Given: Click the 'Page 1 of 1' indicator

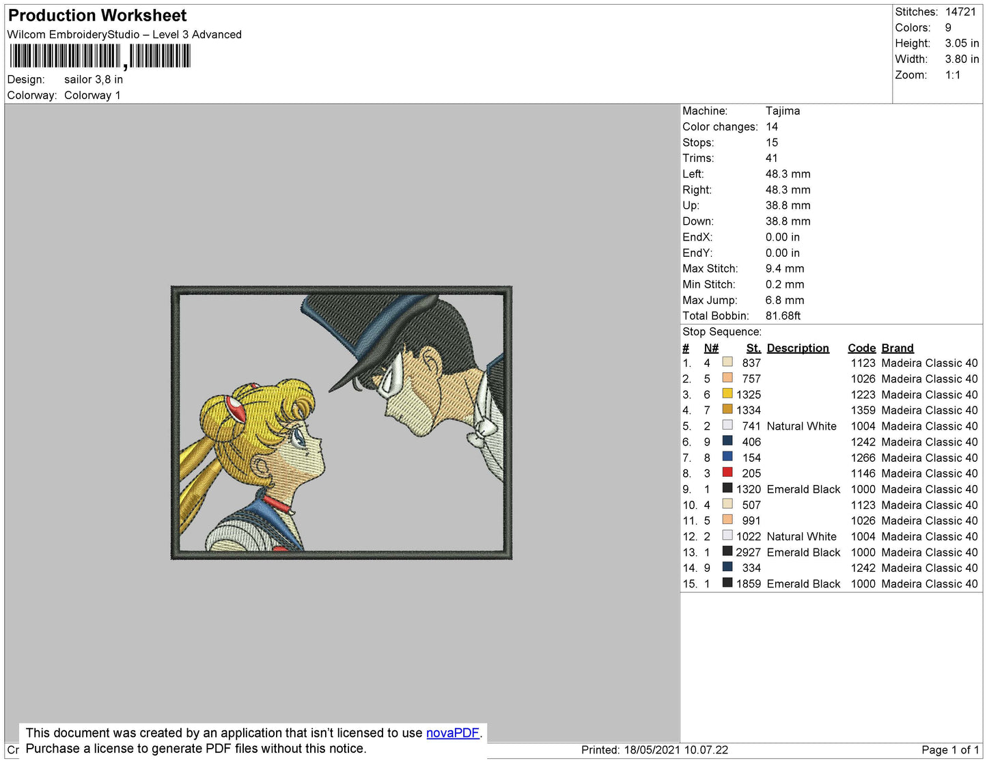Looking at the screenshot, I should [x=950, y=750].
